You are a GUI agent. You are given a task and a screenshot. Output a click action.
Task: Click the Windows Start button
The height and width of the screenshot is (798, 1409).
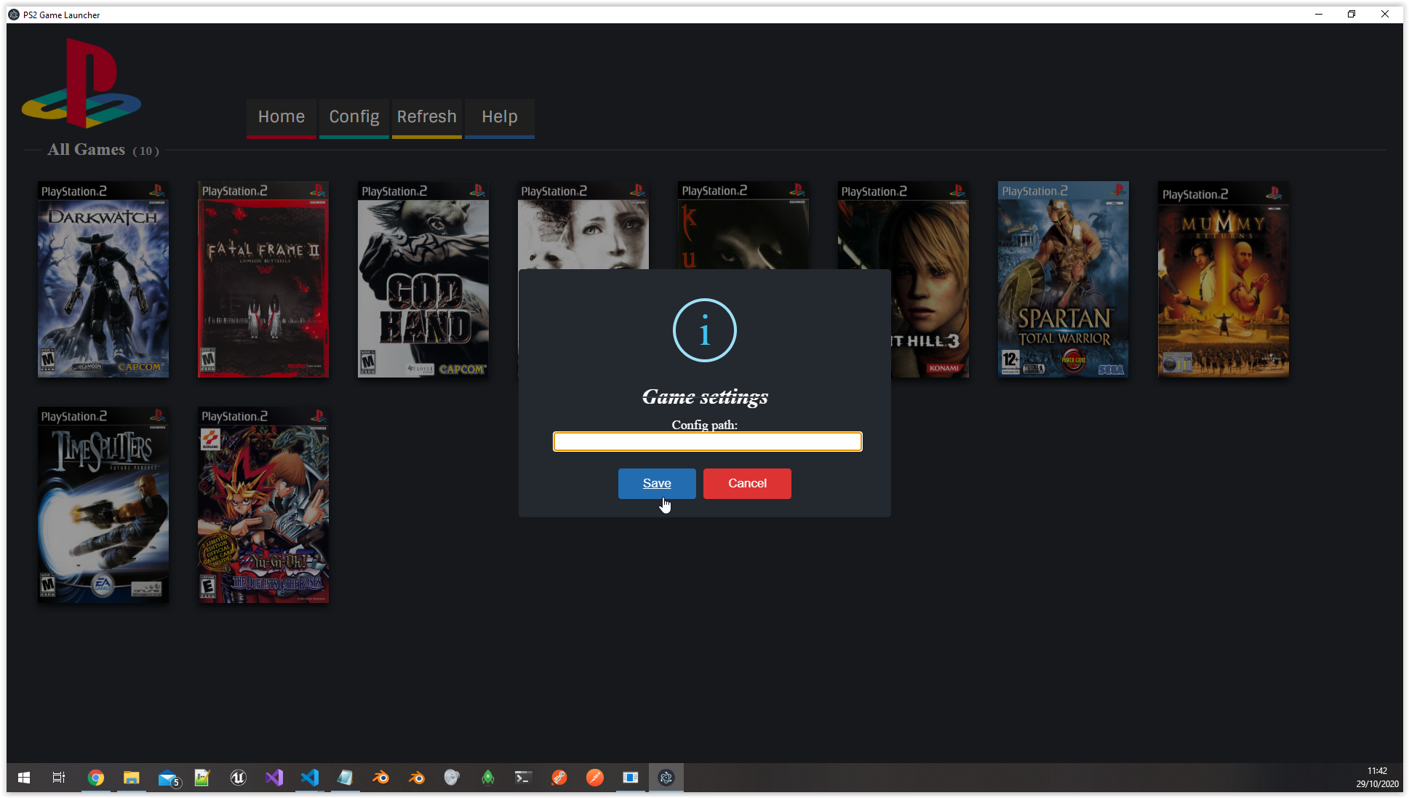tap(24, 778)
